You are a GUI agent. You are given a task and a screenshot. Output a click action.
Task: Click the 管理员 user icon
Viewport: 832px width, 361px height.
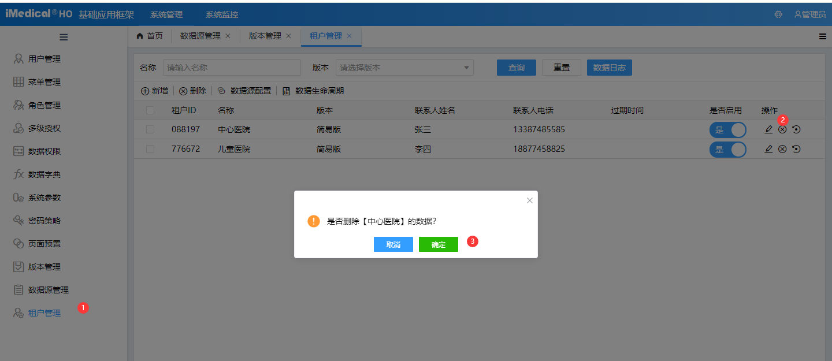[x=797, y=14]
